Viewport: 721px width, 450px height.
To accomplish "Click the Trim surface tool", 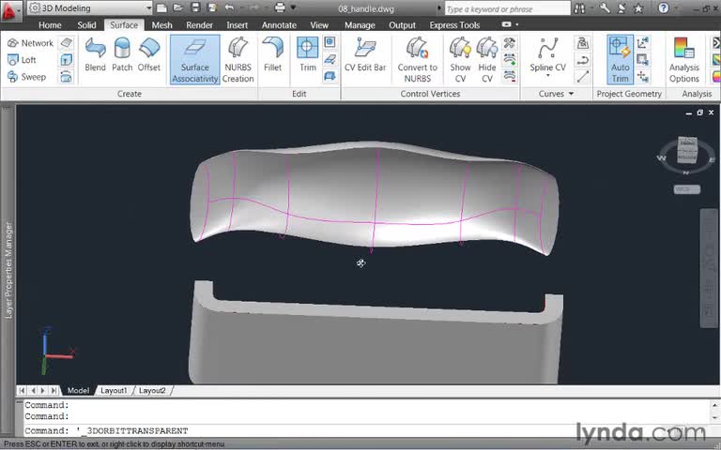I will click(x=308, y=54).
